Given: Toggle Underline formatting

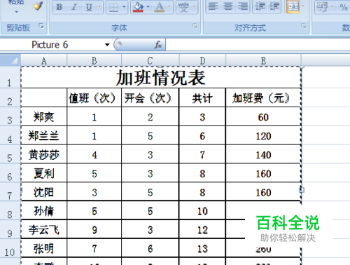Looking at the screenshot, I should [89, 7].
